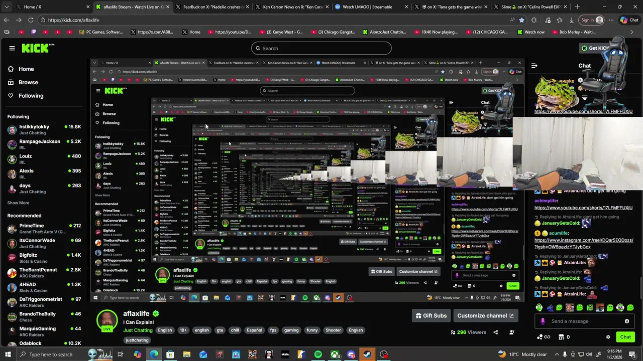Open Bigfoltz Slots & Casino channel
This screenshot has width=643, height=361.
(44, 258)
